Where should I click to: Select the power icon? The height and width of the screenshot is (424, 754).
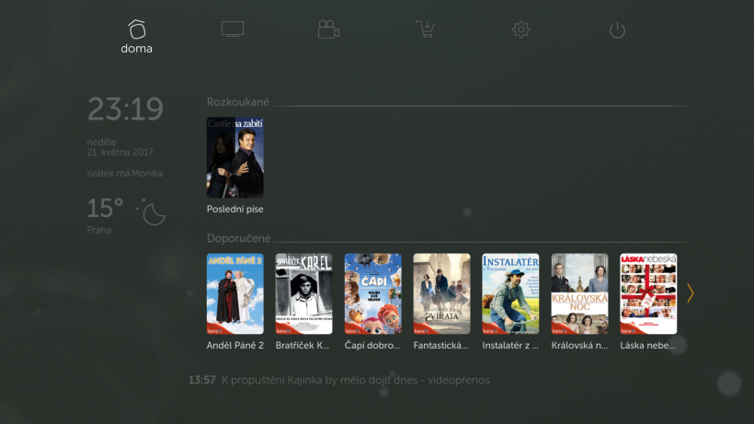617,29
